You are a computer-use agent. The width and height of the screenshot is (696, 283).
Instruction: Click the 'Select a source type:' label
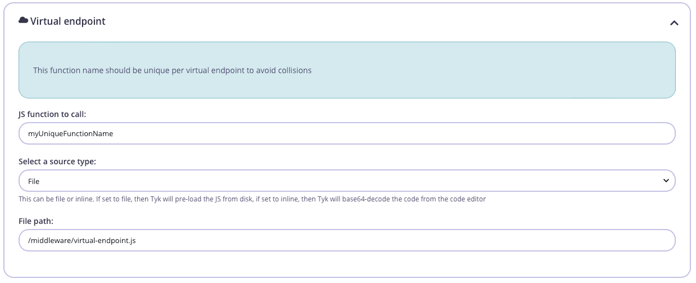(x=57, y=161)
